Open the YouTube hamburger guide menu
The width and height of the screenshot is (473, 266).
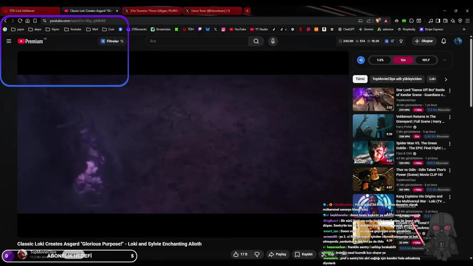click(x=9, y=41)
